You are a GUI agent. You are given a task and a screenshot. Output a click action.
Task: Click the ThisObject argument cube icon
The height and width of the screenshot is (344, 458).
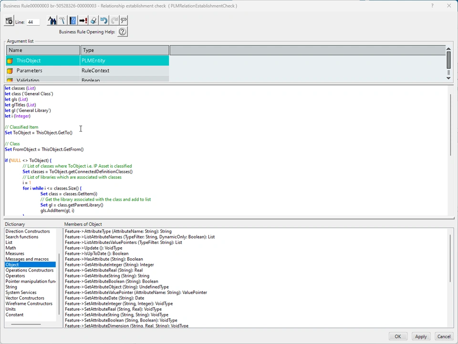coord(10,61)
